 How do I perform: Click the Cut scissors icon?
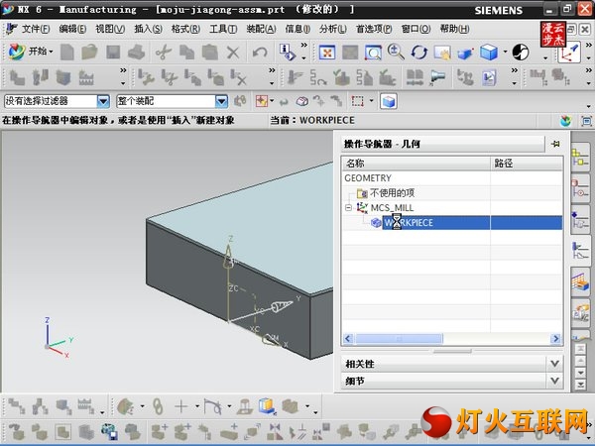164,52
